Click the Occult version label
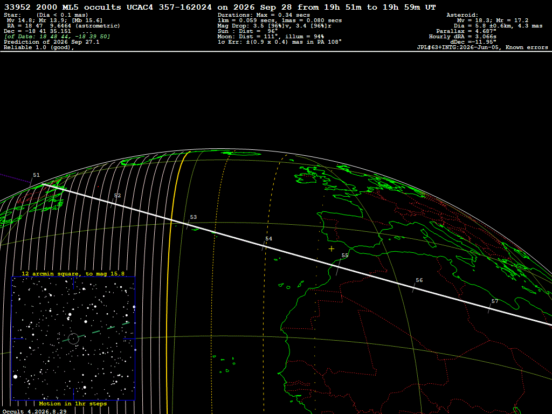 click(x=34, y=411)
